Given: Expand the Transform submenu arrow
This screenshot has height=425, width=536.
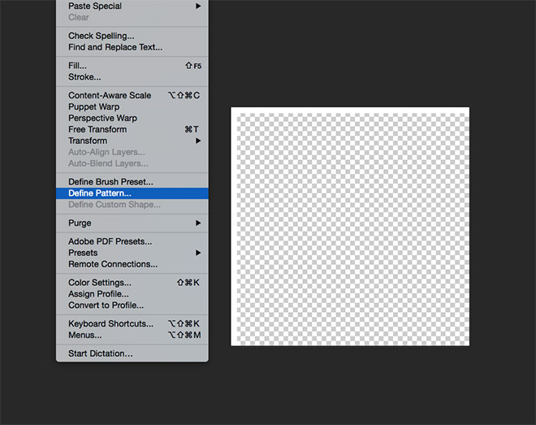Looking at the screenshot, I should click(x=198, y=141).
